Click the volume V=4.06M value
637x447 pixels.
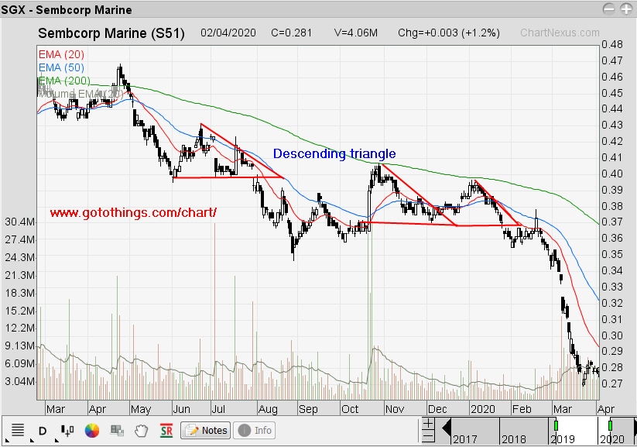[x=356, y=33]
